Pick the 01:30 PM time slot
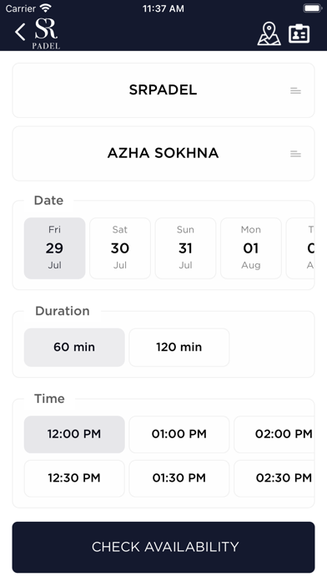The image size is (327, 582). [179, 478]
